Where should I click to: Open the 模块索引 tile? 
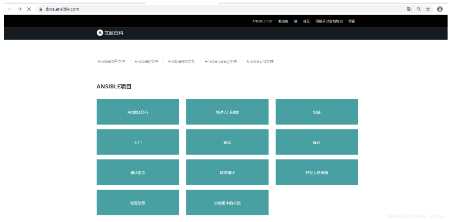[x=138, y=172]
